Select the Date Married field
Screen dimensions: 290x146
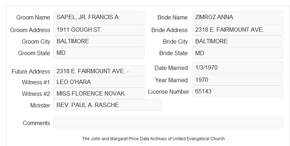point(237,67)
